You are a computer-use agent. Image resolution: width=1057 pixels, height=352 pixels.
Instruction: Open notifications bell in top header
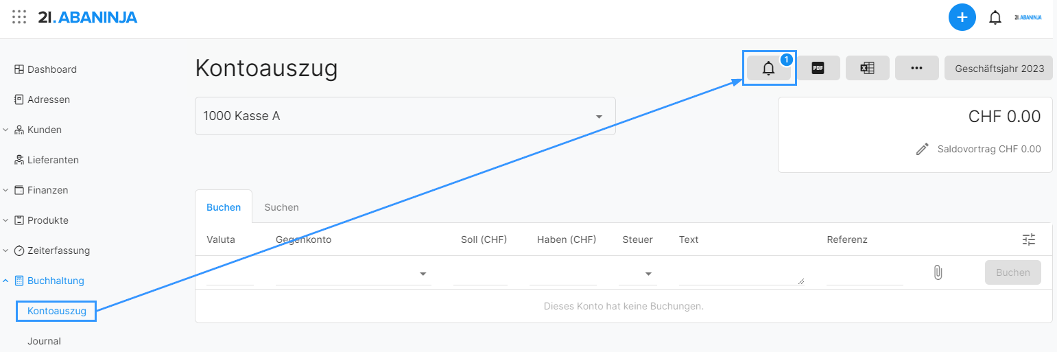[x=995, y=18]
